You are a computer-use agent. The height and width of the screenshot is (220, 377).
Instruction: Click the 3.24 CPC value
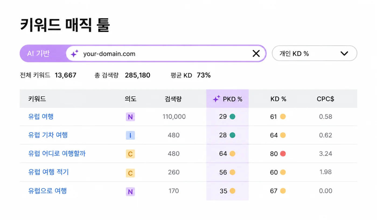tap(326, 154)
